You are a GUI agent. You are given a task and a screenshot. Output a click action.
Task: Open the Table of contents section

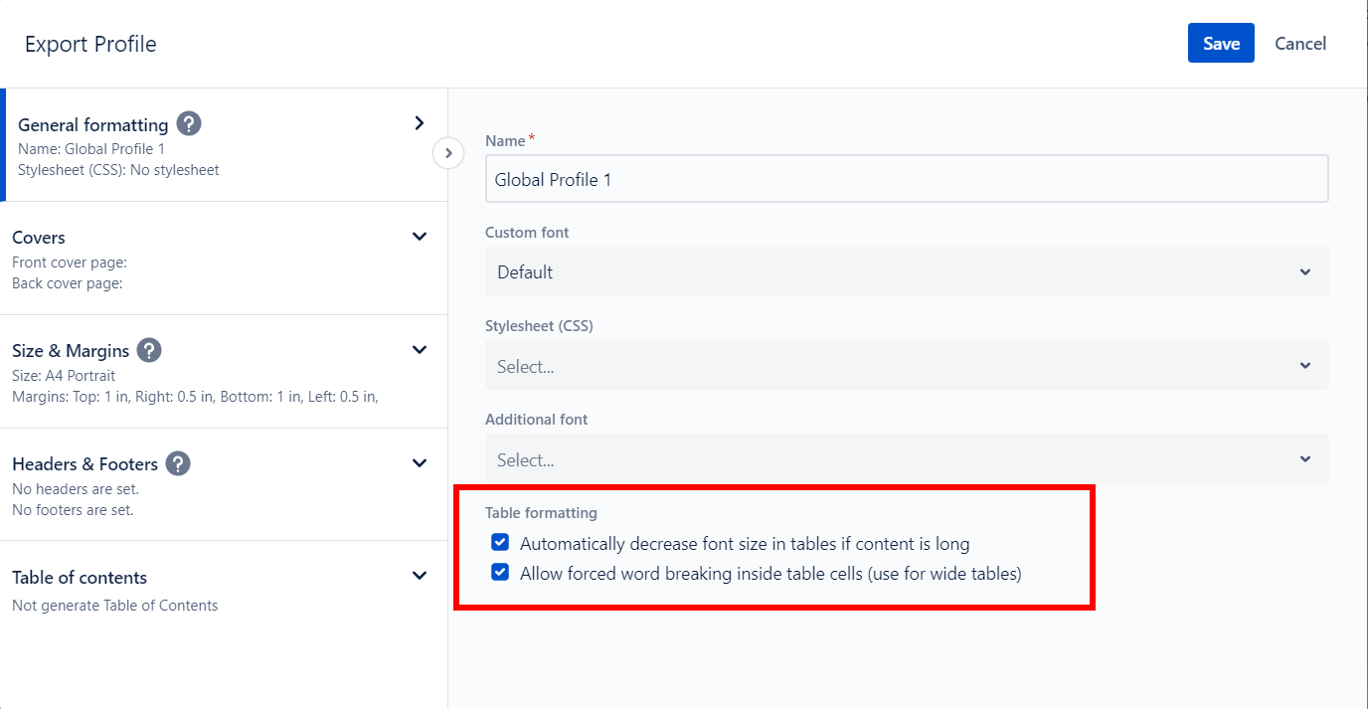click(x=80, y=578)
